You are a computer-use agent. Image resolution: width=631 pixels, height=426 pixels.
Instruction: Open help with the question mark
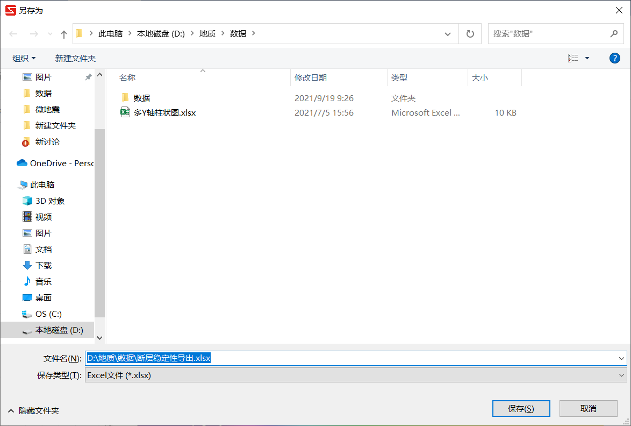(x=614, y=59)
